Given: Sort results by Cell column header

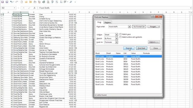Looking at the screenshot, I should pyautogui.click(x=125, y=53).
